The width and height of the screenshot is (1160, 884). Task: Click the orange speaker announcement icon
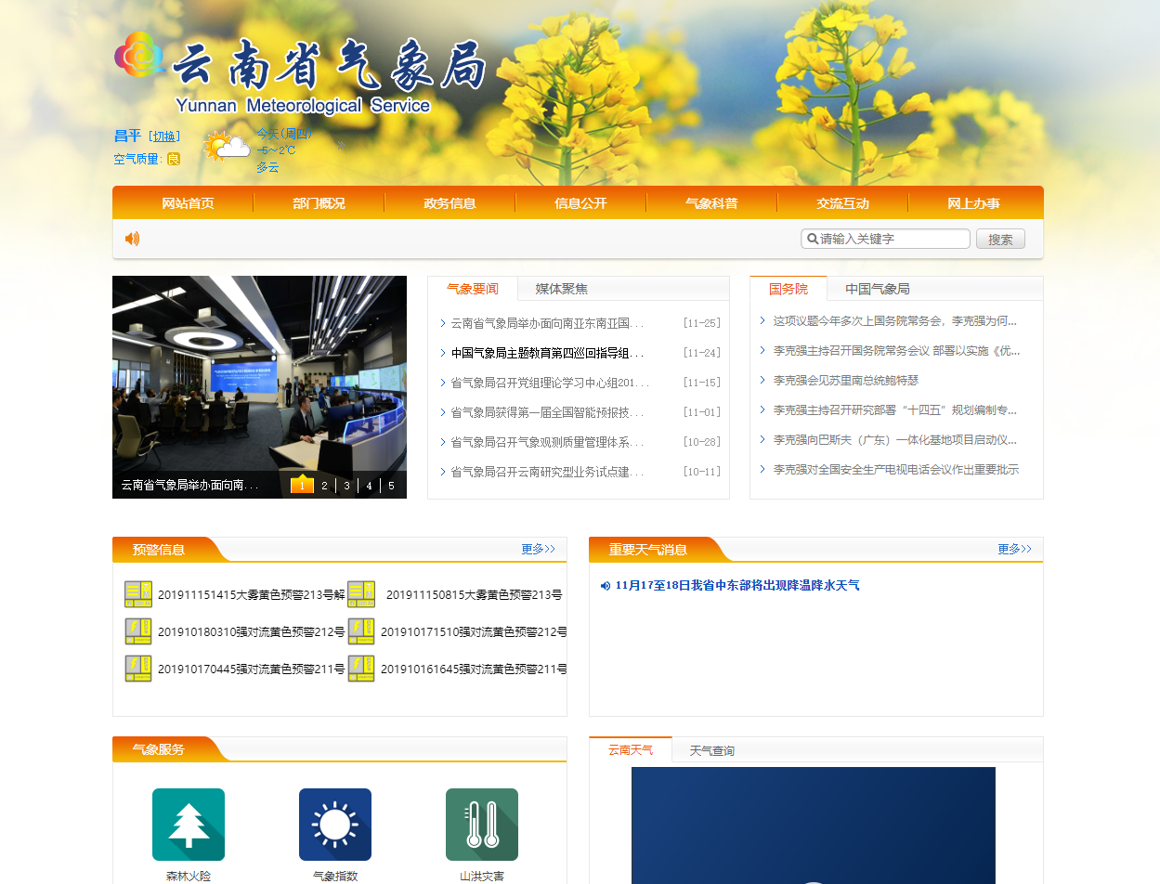pos(132,239)
